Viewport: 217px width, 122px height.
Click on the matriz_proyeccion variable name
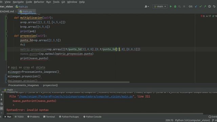(x=34, y=49)
